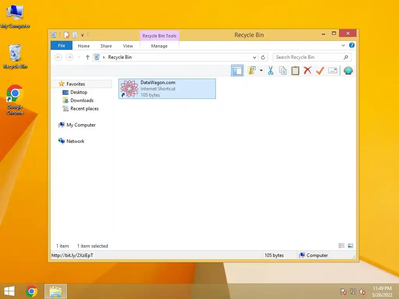
Task: Click the File Explorer taskbar button
Action: (56, 291)
